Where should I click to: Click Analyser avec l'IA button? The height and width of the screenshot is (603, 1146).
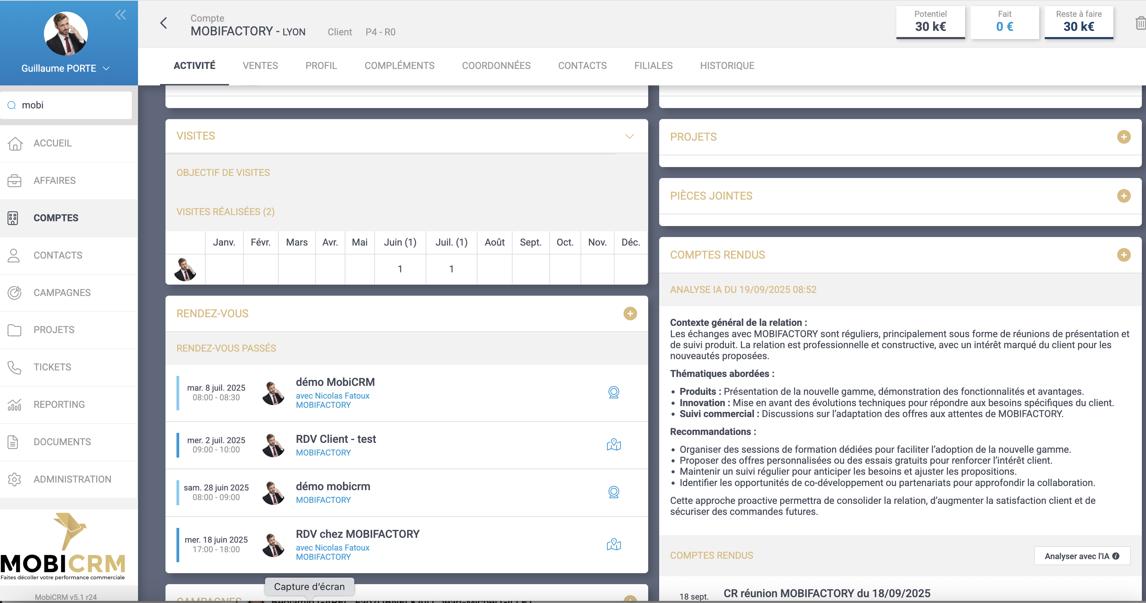[1081, 556]
